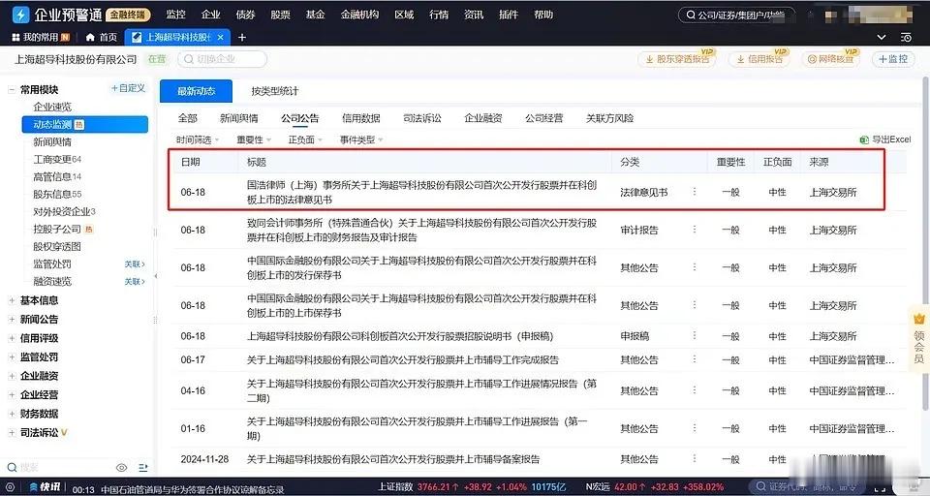This screenshot has height=496, width=930.
Task: Add a new tab with plus icon
Action: coord(242,38)
